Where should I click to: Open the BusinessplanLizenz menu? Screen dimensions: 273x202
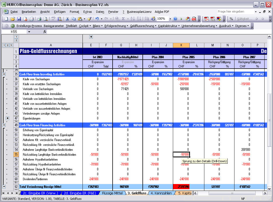pyautogui.click(x=139, y=12)
